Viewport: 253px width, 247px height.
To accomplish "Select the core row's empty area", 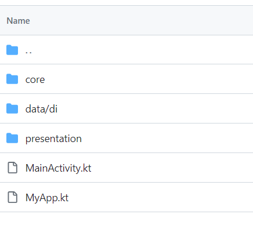I will pos(149,79).
